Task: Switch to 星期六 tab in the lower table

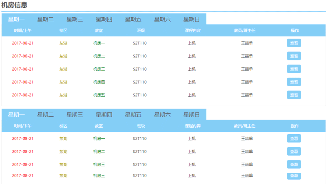Action: [162, 114]
